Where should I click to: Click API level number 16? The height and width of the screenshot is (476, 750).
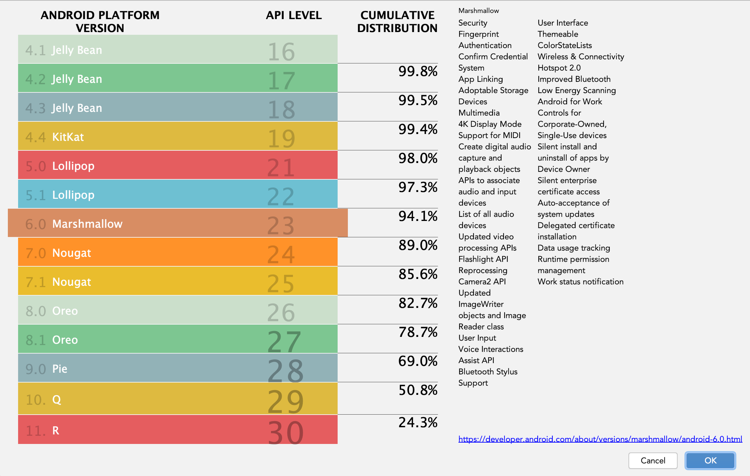(281, 52)
